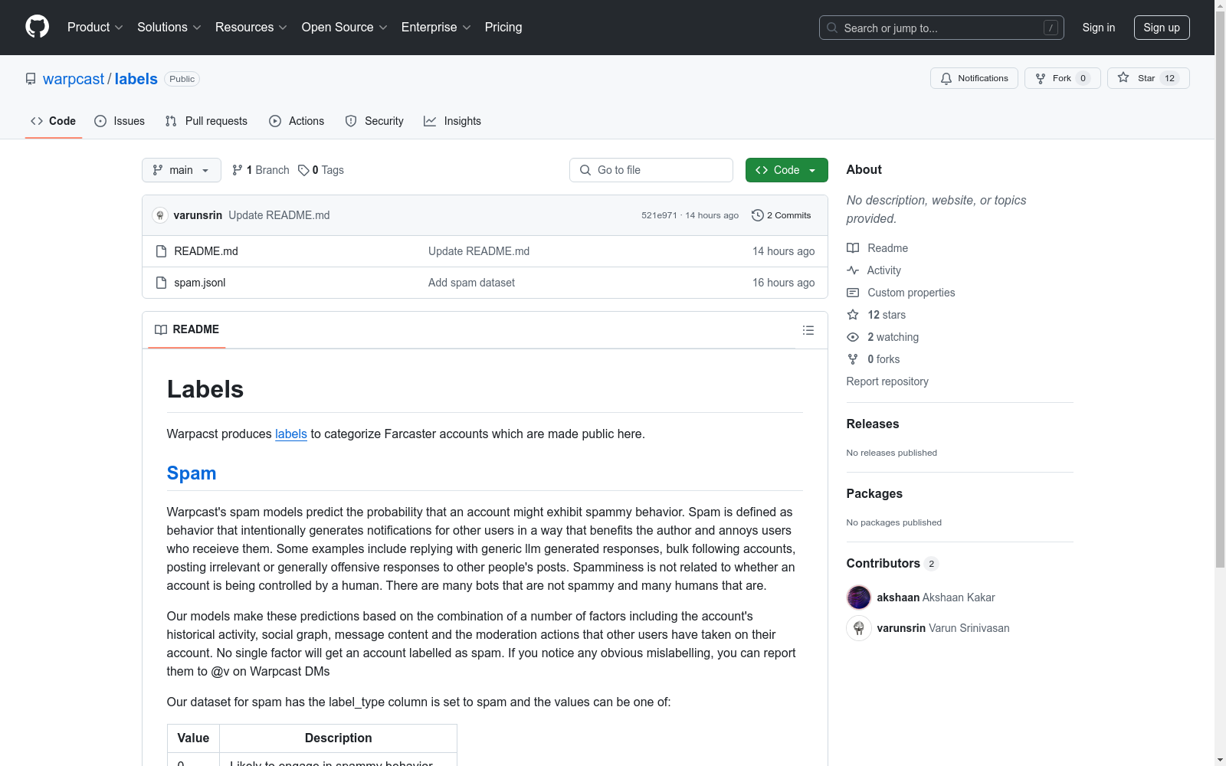
Task: Switch to the Issues tab
Action: [120, 121]
